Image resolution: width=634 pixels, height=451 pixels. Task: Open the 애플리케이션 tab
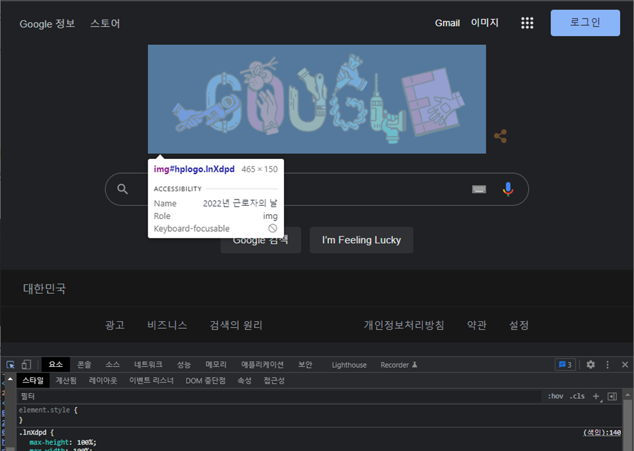click(x=262, y=364)
